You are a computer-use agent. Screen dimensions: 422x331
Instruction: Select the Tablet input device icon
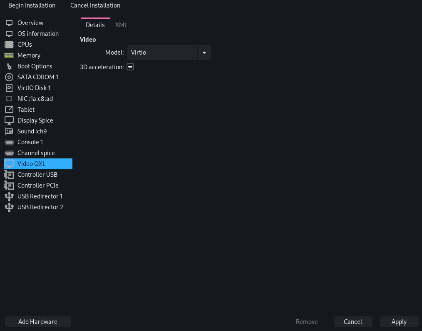[9, 110]
